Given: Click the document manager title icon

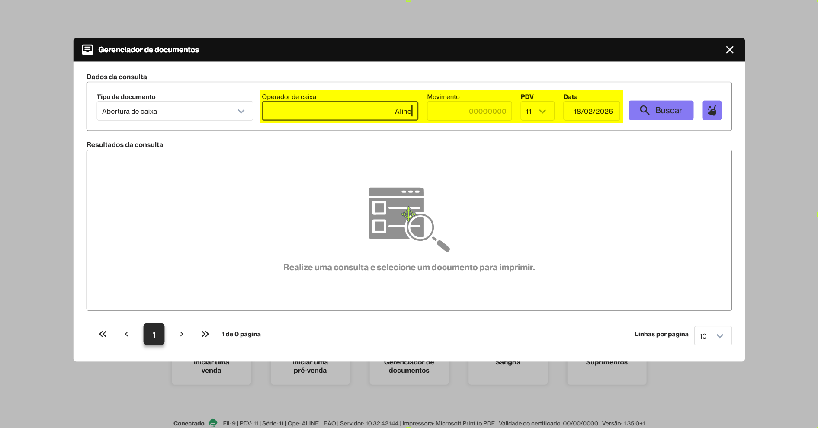Looking at the screenshot, I should coord(87,50).
